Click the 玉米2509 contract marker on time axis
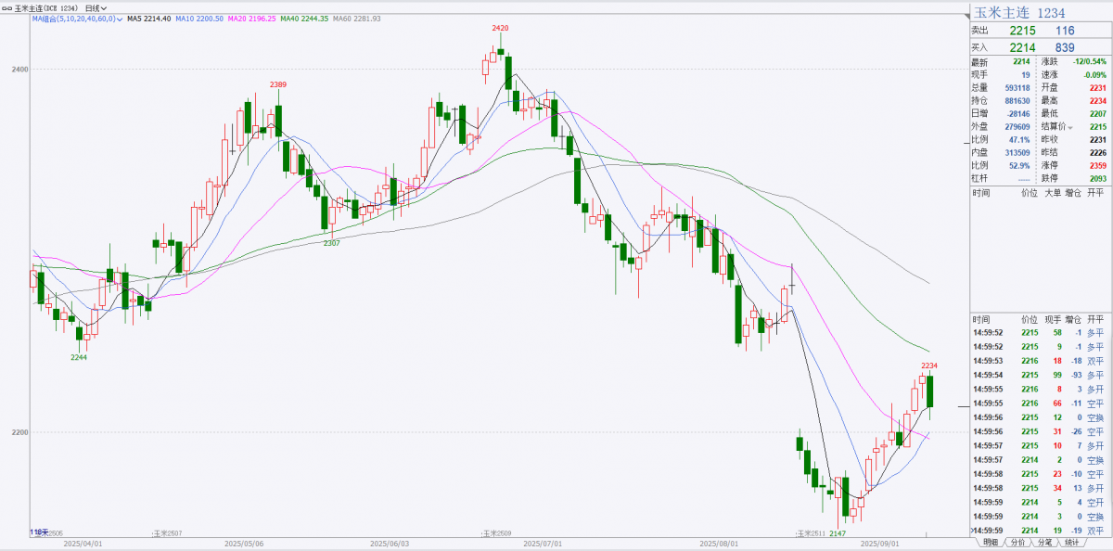 497,533
